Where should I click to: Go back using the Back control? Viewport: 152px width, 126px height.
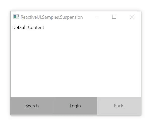click(119, 106)
